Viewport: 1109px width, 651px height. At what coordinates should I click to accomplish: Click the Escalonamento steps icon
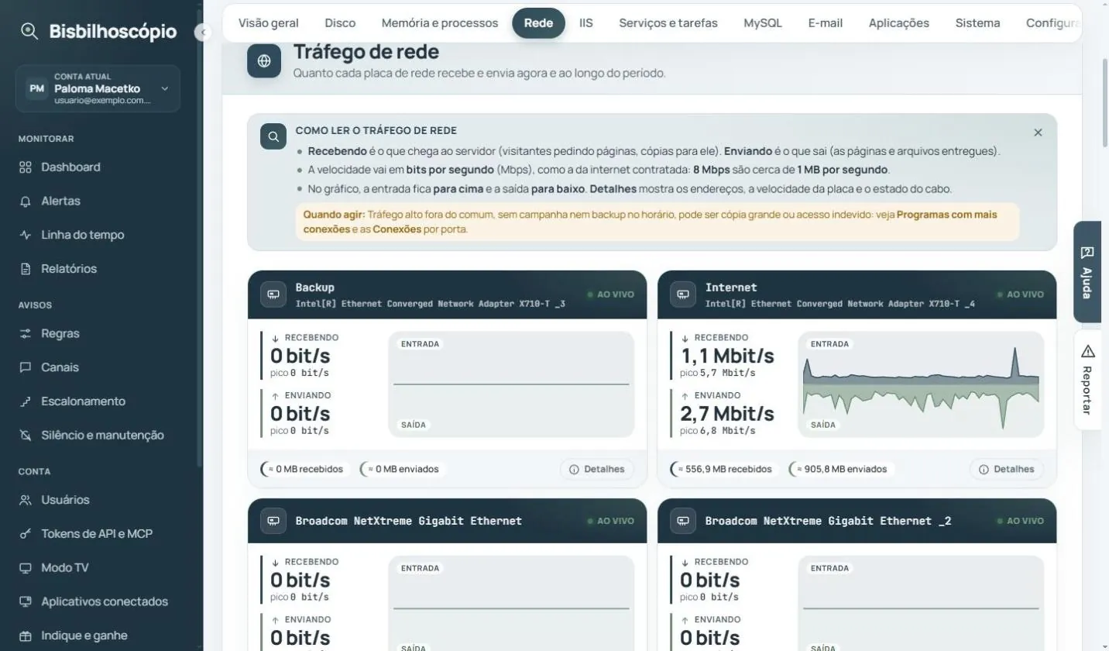26,401
